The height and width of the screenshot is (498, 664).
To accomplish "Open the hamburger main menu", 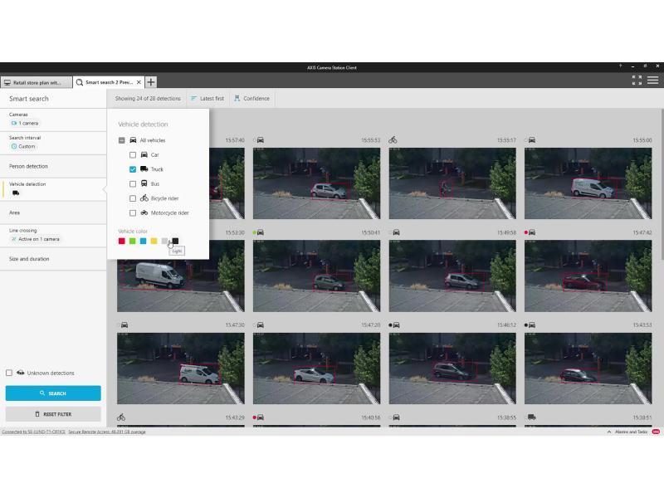I will pos(653,81).
